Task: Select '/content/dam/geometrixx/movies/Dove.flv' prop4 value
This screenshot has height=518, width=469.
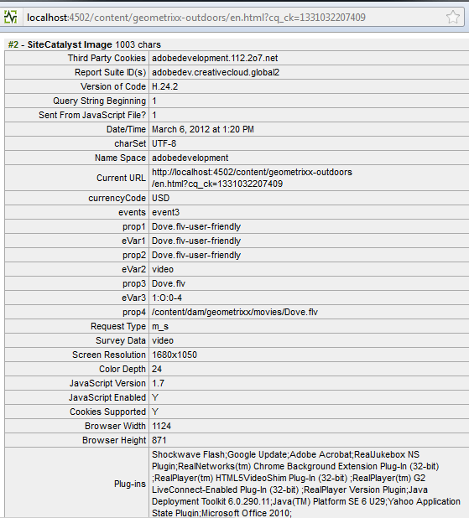Action: [235, 312]
